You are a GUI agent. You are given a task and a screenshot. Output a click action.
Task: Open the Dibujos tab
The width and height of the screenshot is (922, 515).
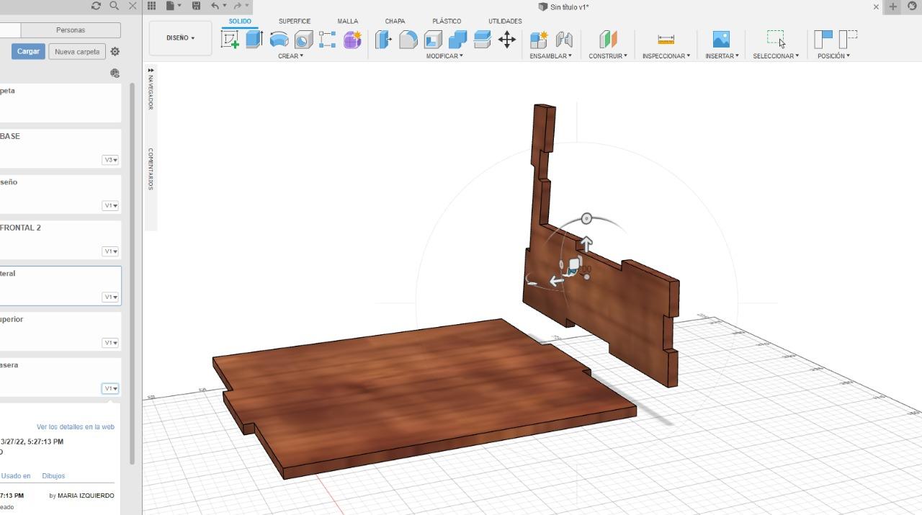(53, 475)
